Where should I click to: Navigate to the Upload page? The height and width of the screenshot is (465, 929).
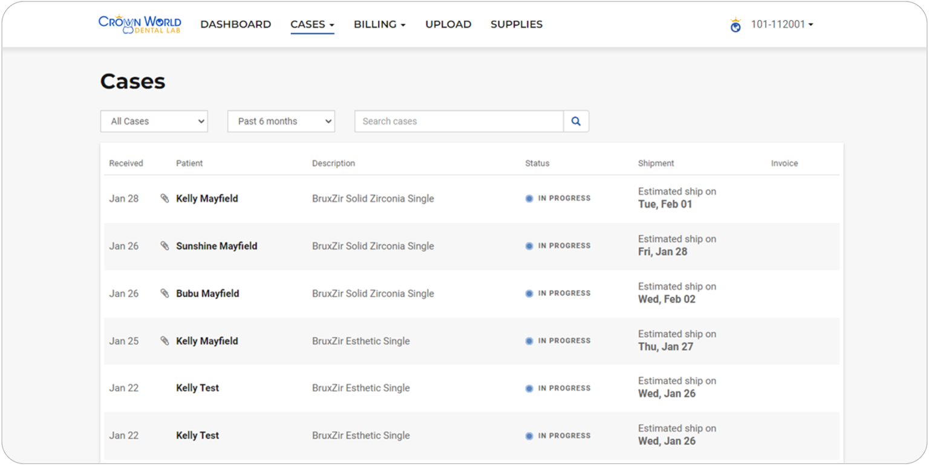tap(448, 25)
